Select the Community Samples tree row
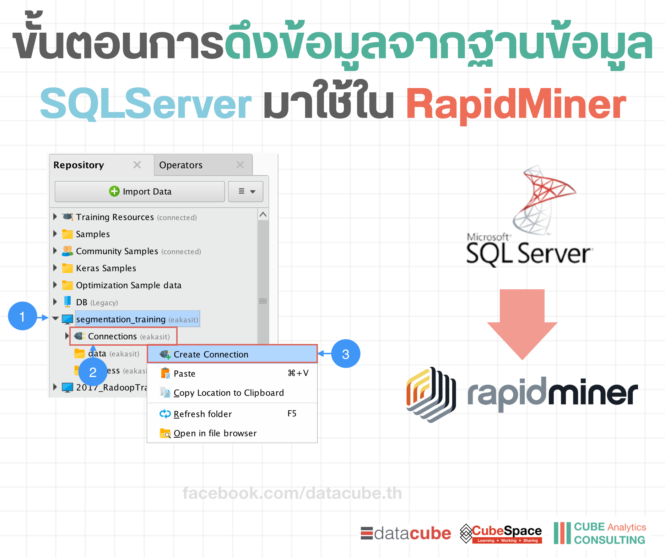 pos(153,251)
